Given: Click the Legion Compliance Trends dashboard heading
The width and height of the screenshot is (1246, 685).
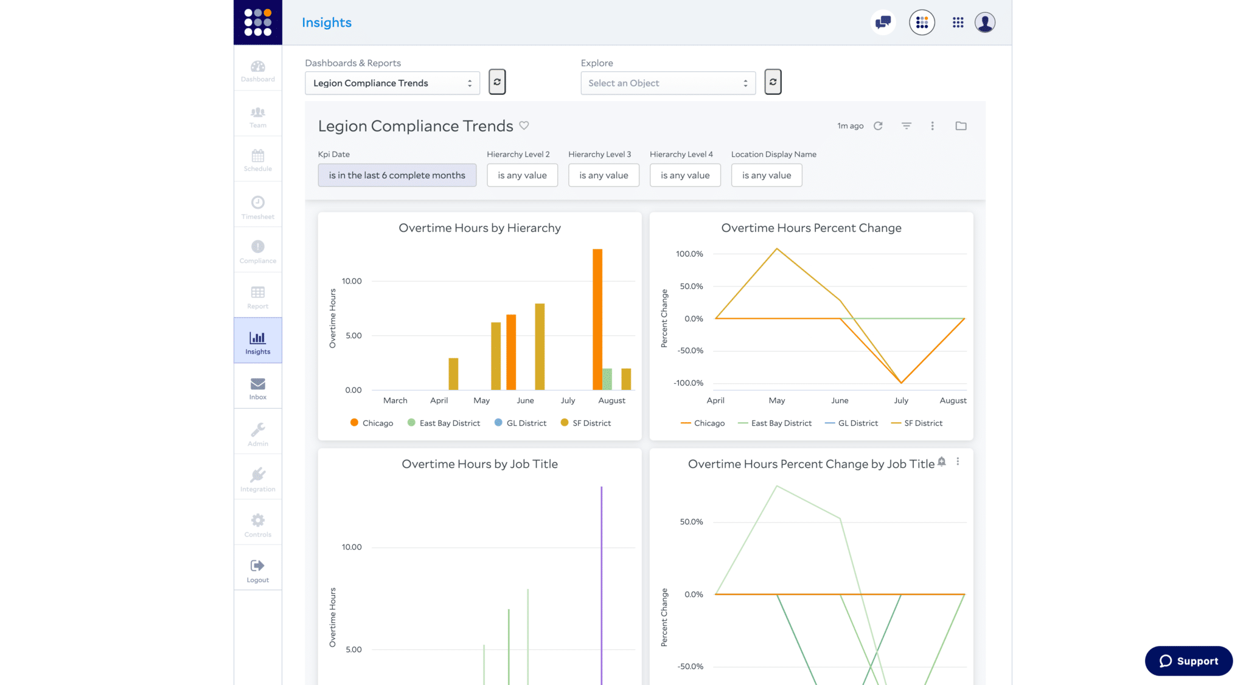Looking at the screenshot, I should tap(416, 126).
